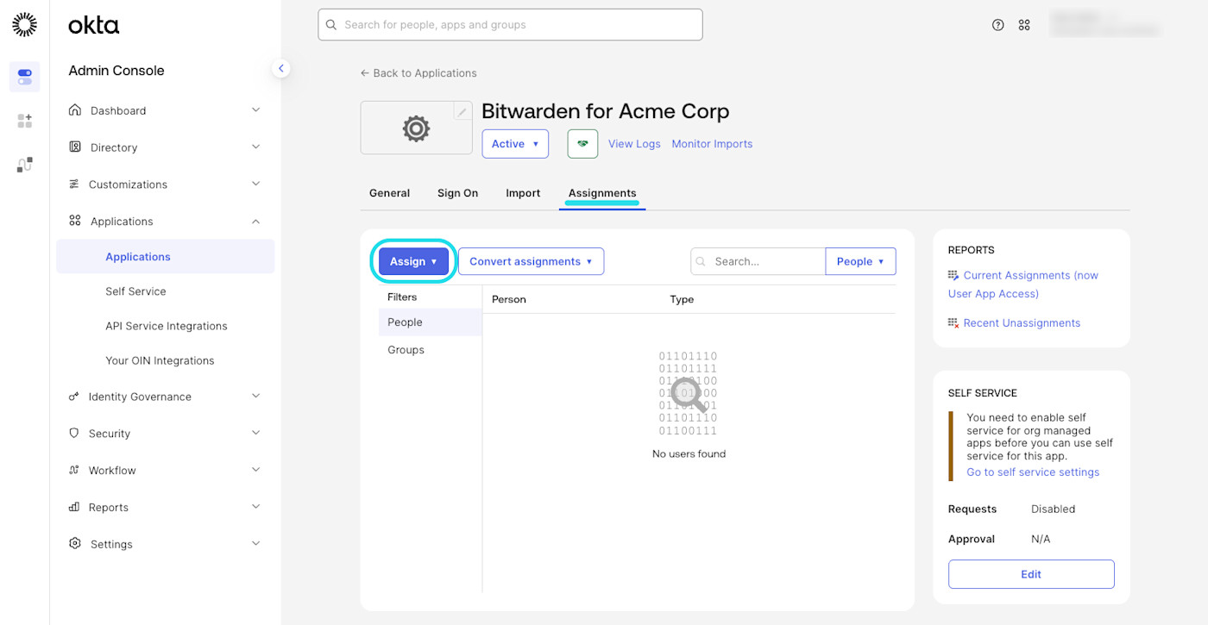Viewport: 1208px width, 625px height.
Task: Select the Assignments tab
Action: (x=602, y=193)
